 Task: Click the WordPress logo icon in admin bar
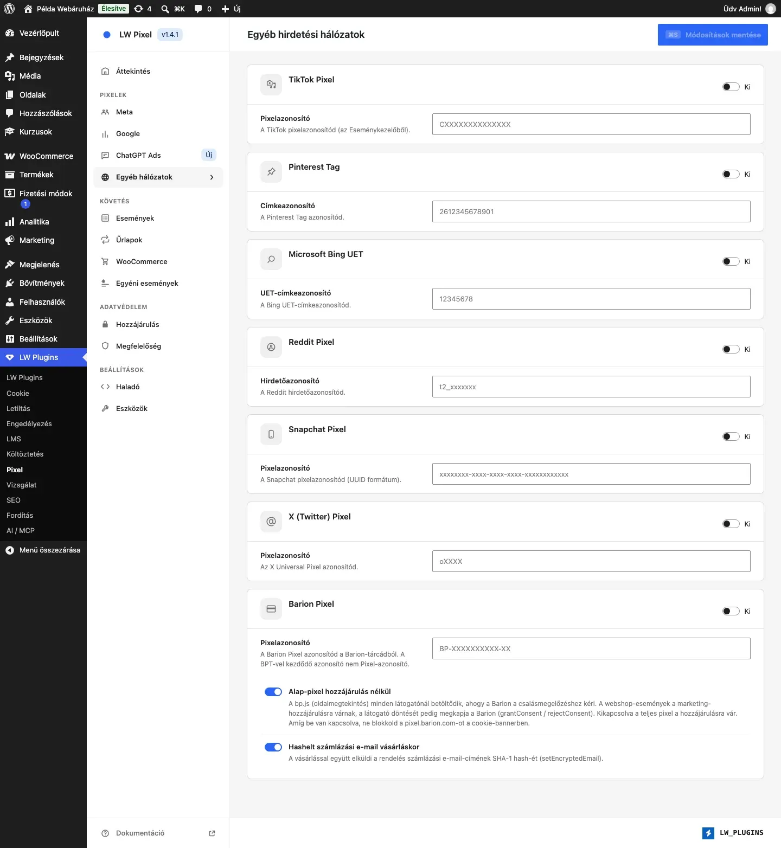click(9, 9)
